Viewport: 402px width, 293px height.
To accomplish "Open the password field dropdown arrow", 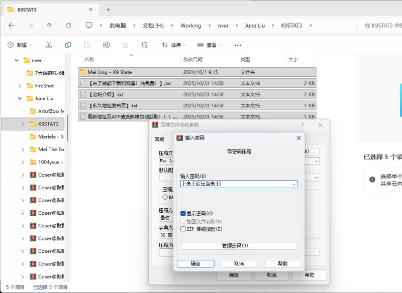I will 293,184.
